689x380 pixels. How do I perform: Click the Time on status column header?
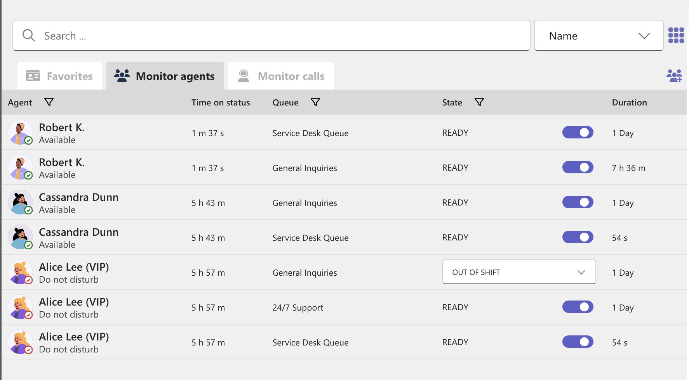[x=221, y=102]
